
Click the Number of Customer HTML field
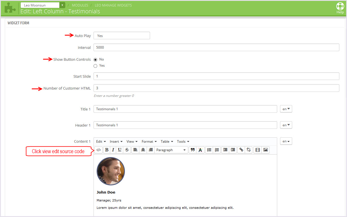tap(216, 88)
